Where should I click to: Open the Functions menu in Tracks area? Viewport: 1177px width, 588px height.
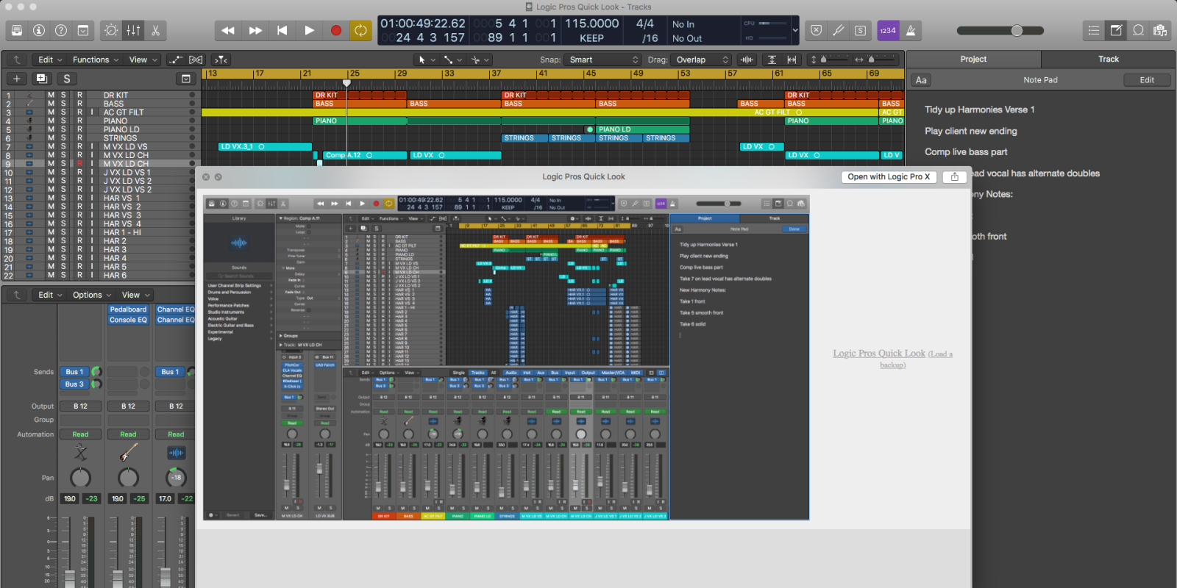tap(95, 60)
